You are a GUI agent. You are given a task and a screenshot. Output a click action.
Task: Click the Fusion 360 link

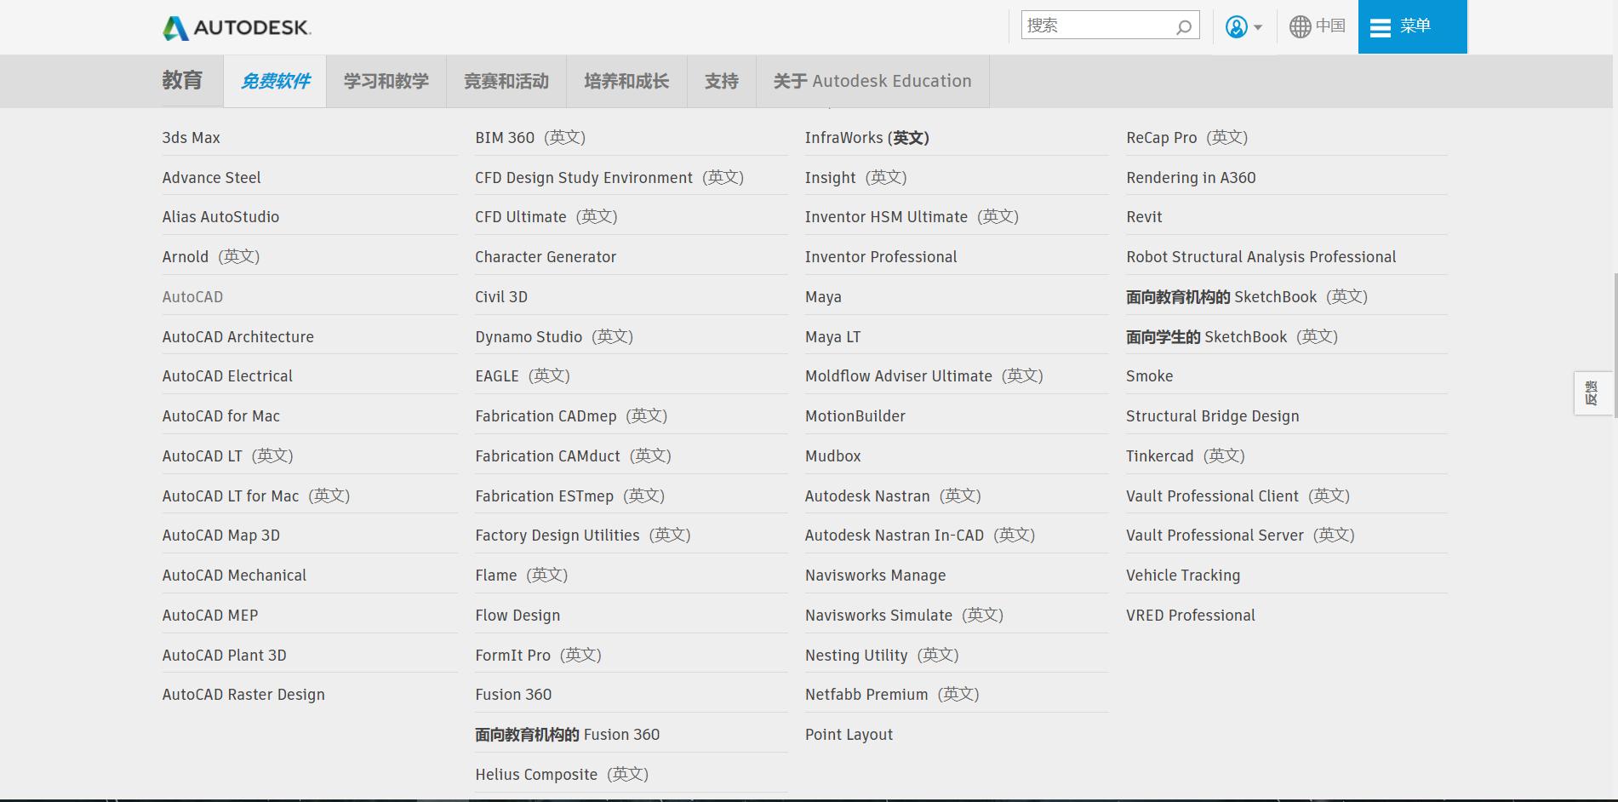[513, 694]
